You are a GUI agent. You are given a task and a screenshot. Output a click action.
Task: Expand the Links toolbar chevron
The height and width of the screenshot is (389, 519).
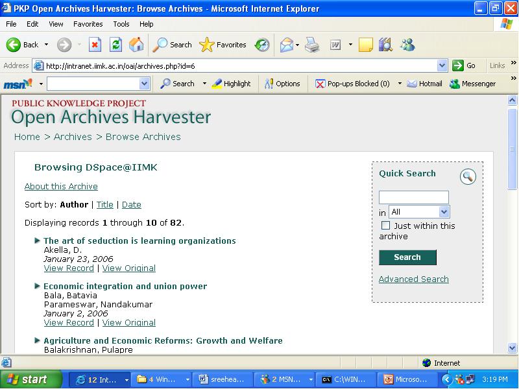513,63
